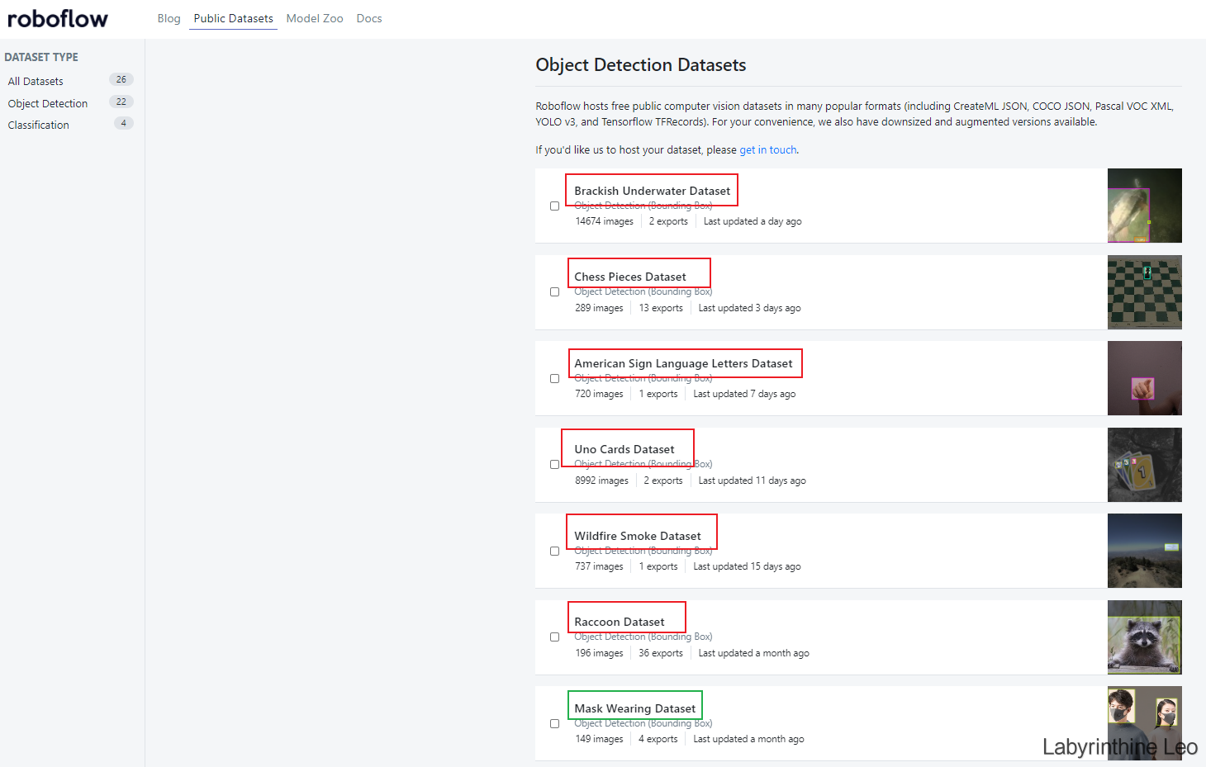Tick the Chess Pieces Dataset checkbox

coord(555,292)
